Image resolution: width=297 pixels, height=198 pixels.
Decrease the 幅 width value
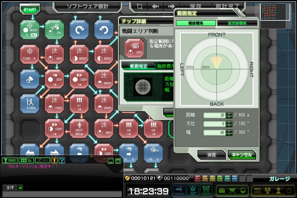click(229, 134)
